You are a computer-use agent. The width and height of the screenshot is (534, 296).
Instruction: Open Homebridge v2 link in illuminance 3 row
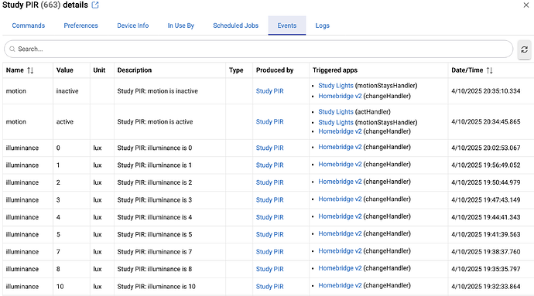340,199
